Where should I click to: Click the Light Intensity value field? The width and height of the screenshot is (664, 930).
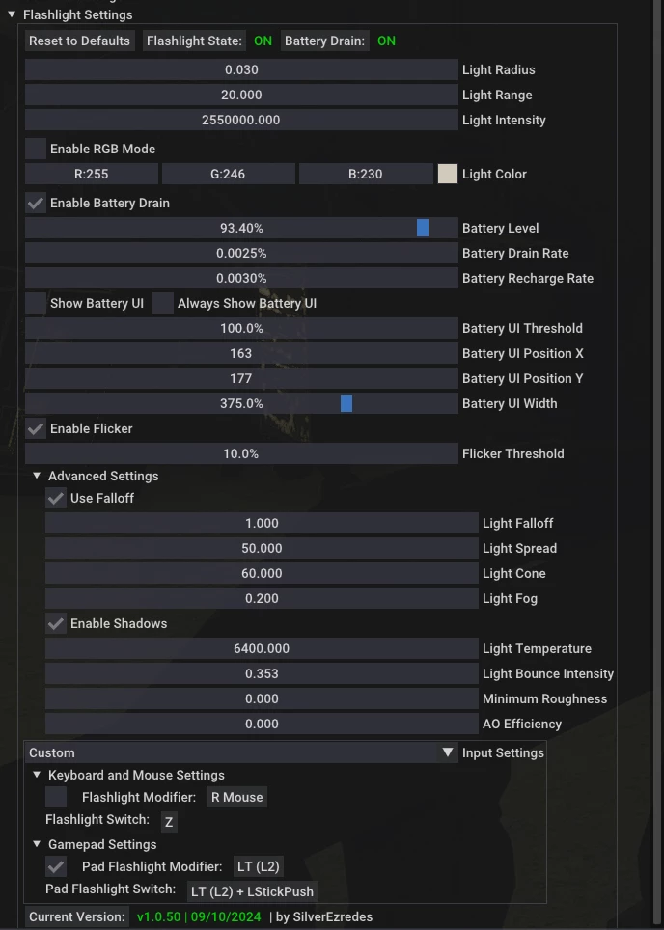coord(241,120)
